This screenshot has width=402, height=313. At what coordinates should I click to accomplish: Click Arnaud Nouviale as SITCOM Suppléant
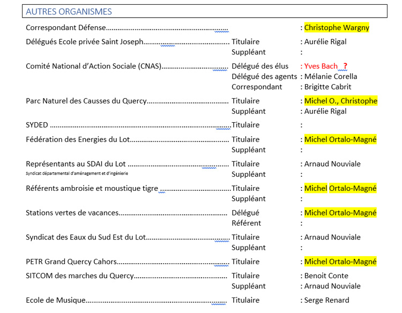(x=332, y=286)
